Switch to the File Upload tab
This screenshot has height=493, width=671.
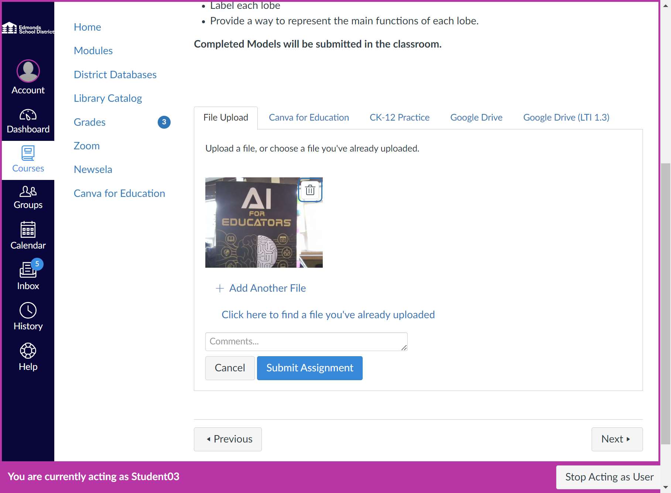226,118
